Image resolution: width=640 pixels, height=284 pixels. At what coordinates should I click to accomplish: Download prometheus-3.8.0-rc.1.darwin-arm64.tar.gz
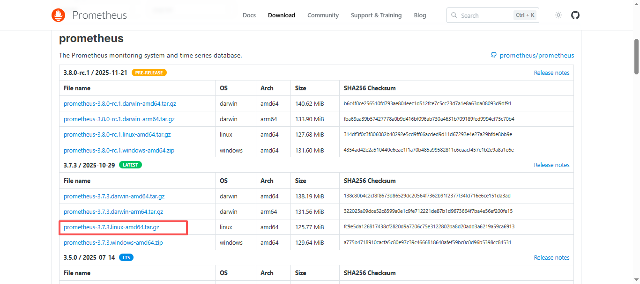119,119
